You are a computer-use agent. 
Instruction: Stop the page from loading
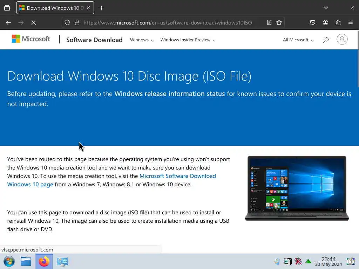34,23
